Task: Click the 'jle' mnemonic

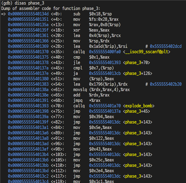Action: pos(77,62)
